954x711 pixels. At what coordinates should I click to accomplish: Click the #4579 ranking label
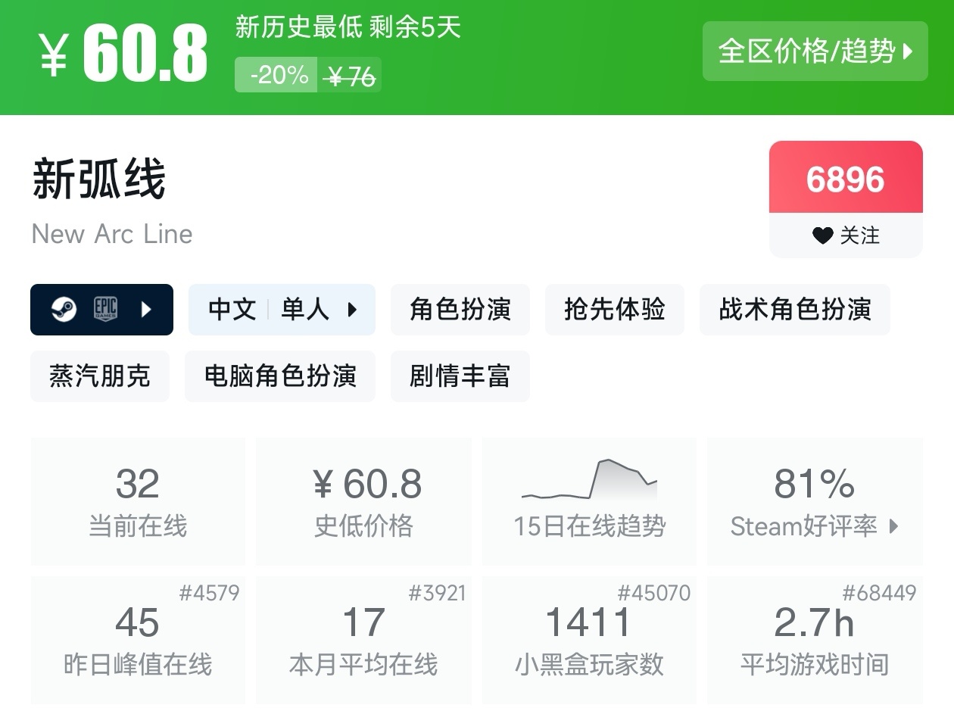[210, 593]
